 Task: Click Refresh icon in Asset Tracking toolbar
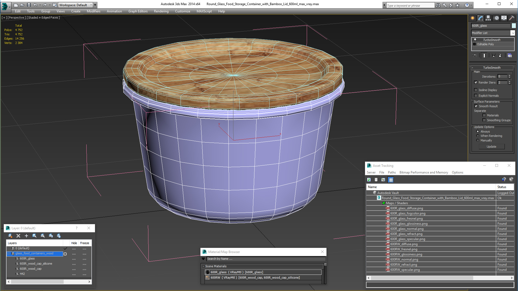point(369,180)
